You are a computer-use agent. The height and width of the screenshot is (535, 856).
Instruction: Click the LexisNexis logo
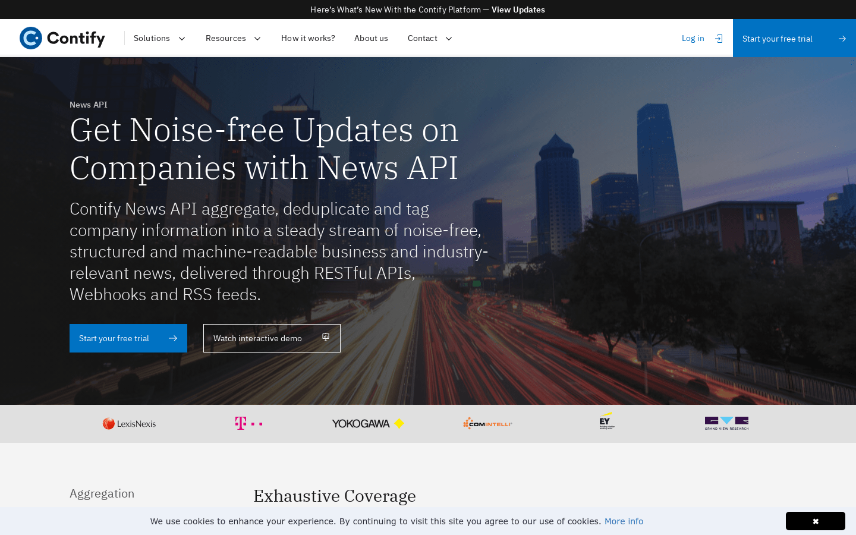pyautogui.click(x=129, y=423)
